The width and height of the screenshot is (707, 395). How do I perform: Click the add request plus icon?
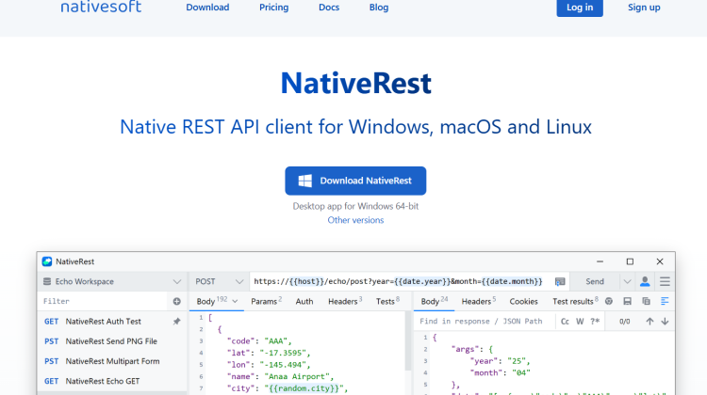click(x=177, y=302)
